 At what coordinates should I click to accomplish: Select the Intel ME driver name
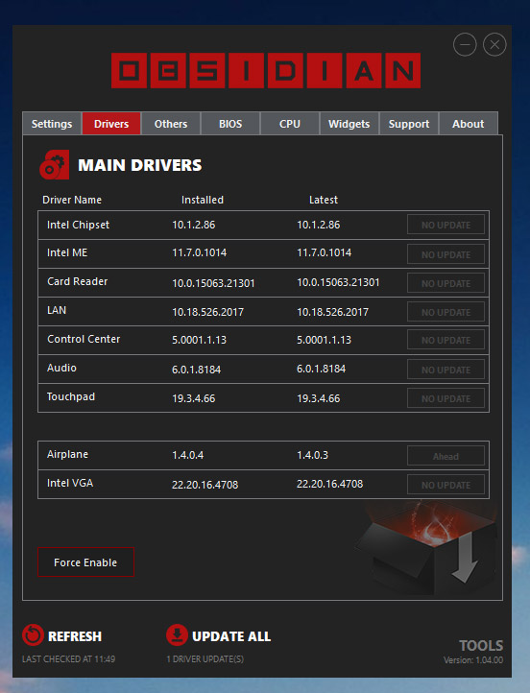pos(67,252)
